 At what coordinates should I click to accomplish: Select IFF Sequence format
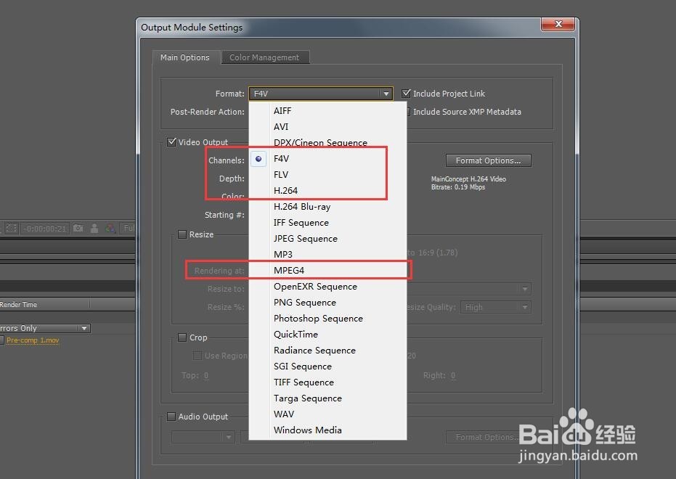pos(327,222)
